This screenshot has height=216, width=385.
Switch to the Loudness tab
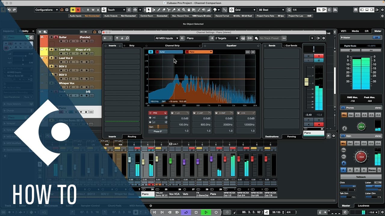363,205
